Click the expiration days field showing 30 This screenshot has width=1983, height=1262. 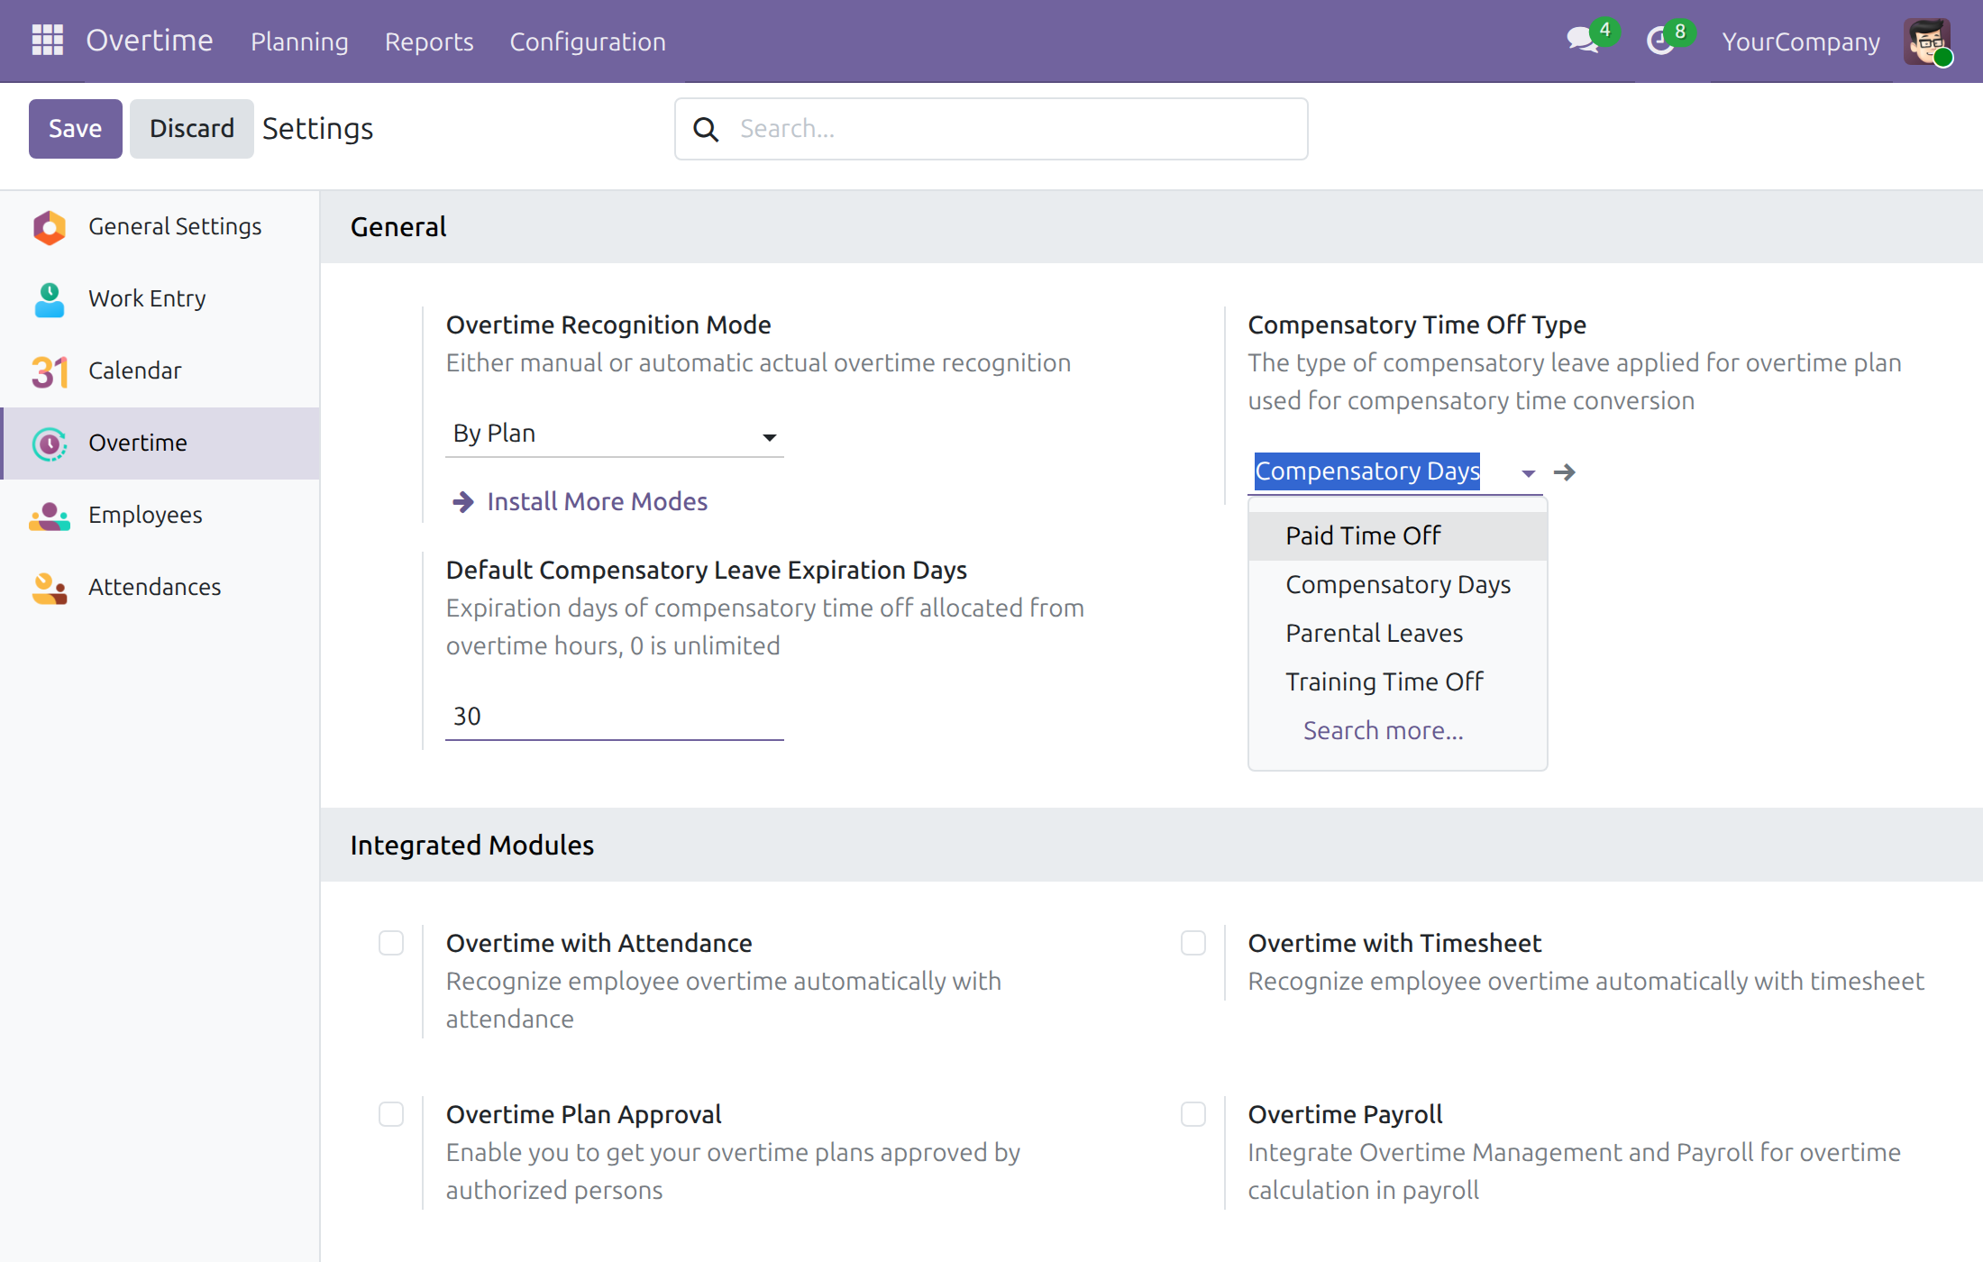(x=615, y=717)
